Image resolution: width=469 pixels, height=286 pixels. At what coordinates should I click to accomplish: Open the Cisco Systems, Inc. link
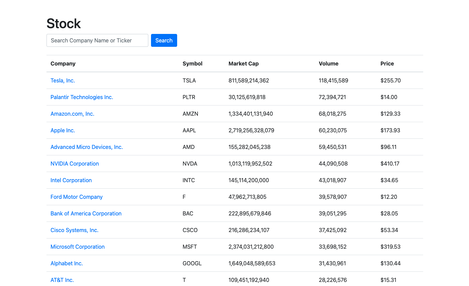pyautogui.click(x=74, y=230)
